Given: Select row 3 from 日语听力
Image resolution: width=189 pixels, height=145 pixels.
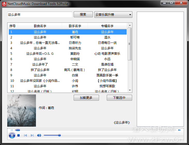Looking at the screenshot, I should click(x=68, y=43).
